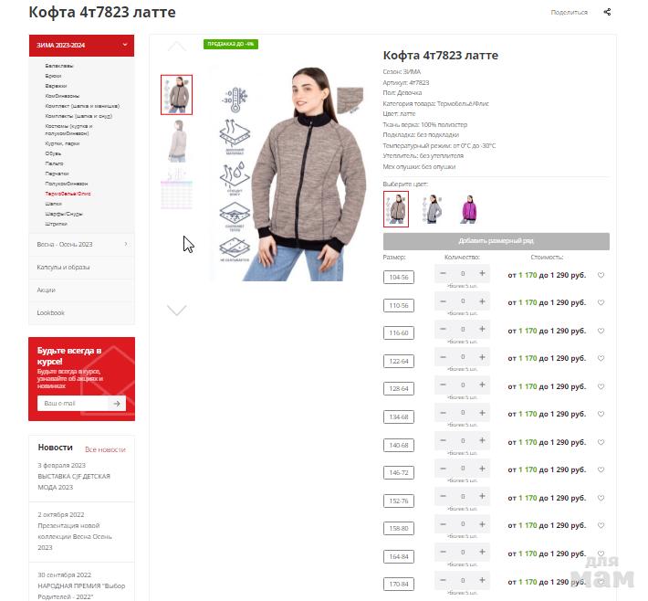Add size 104-56 to favorites heart

pyautogui.click(x=601, y=275)
